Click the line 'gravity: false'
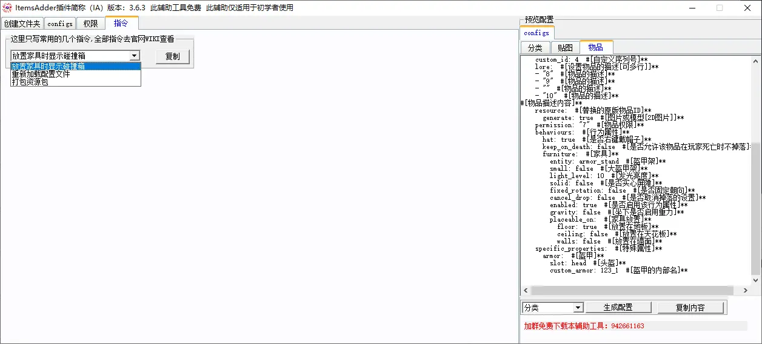 [617, 212]
